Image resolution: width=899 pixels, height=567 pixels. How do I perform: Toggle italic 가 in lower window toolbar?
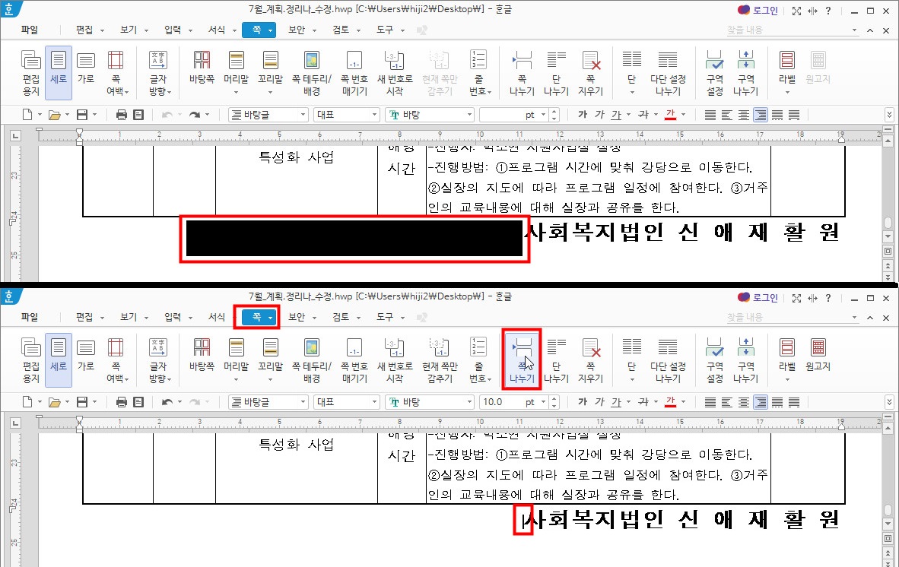tap(599, 402)
